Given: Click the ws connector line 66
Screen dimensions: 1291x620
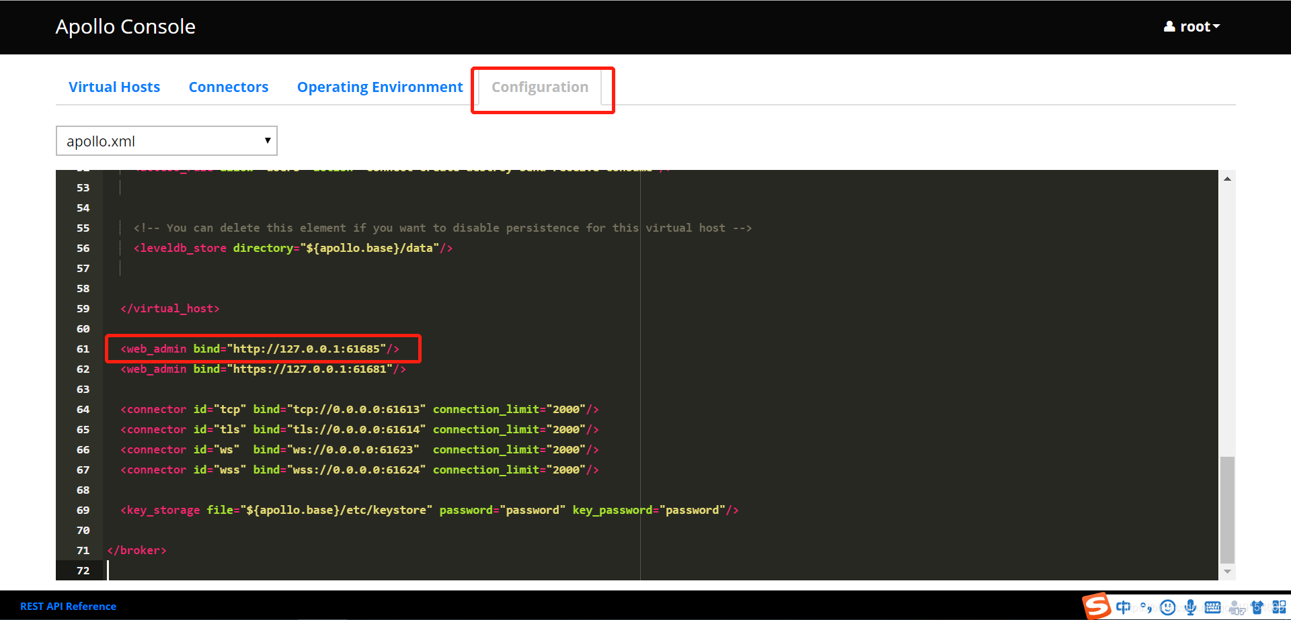Looking at the screenshot, I should pos(360,449).
